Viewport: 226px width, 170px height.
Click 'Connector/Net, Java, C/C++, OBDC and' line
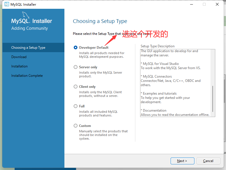171,81
